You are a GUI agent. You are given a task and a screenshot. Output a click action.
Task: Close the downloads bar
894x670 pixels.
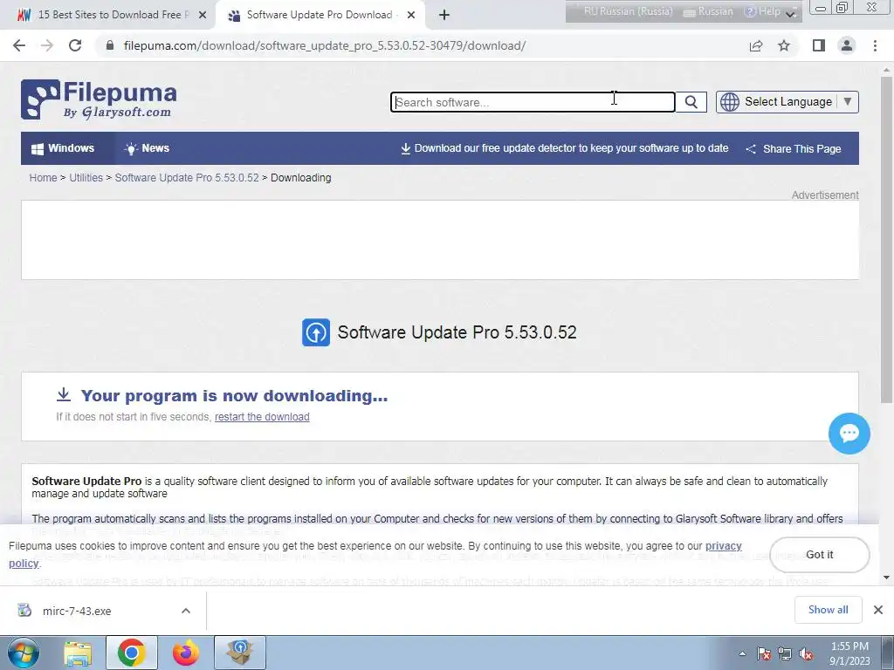878,610
